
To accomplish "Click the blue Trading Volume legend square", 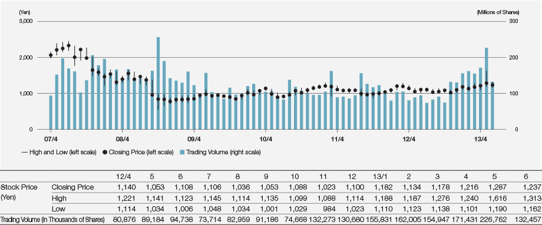I will [x=183, y=152].
